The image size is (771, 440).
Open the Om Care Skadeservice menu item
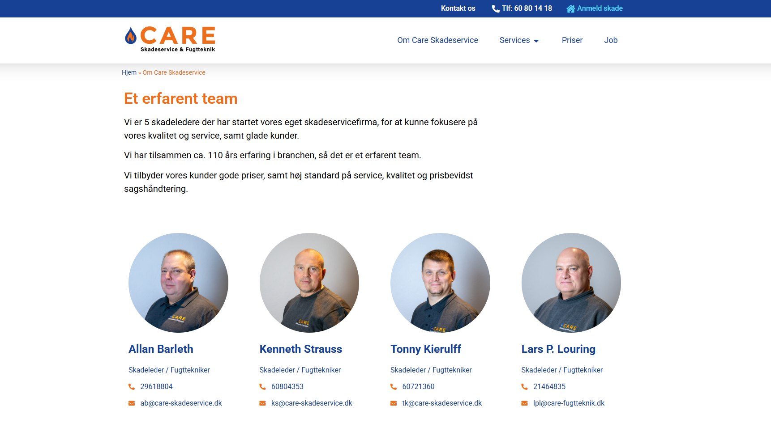pyautogui.click(x=437, y=40)
